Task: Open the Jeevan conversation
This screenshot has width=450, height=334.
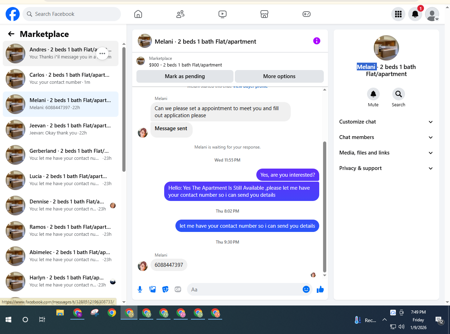Action: 60,130
